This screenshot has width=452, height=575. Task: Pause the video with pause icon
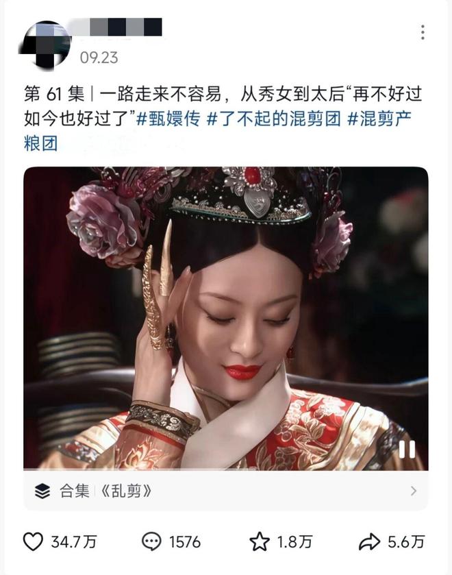407,449
